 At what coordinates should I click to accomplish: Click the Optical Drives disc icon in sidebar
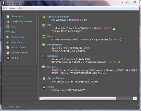tap(8, 53)
